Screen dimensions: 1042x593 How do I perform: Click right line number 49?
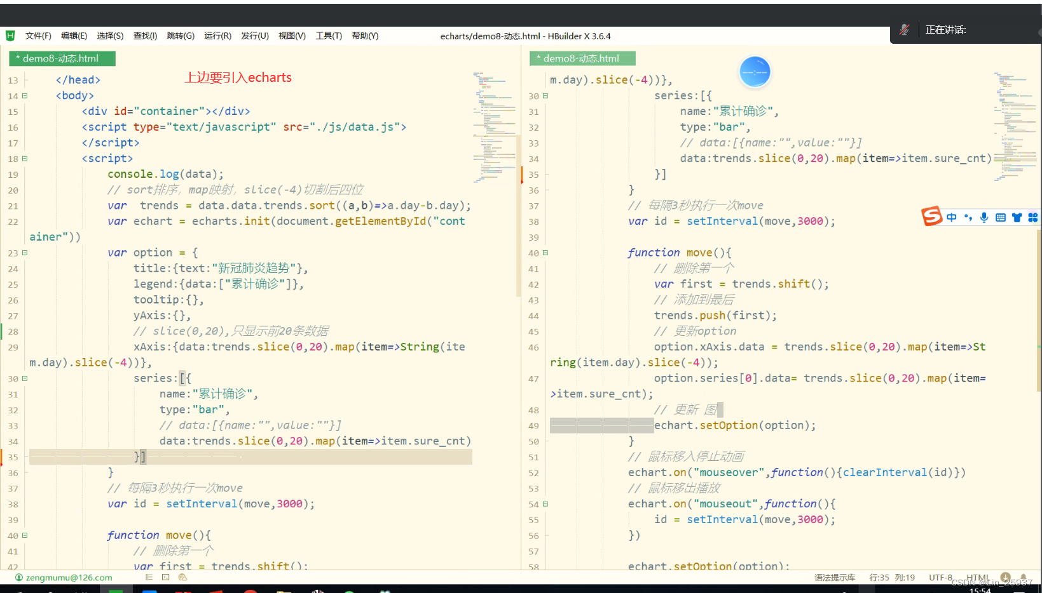click(x=533, y=426)
